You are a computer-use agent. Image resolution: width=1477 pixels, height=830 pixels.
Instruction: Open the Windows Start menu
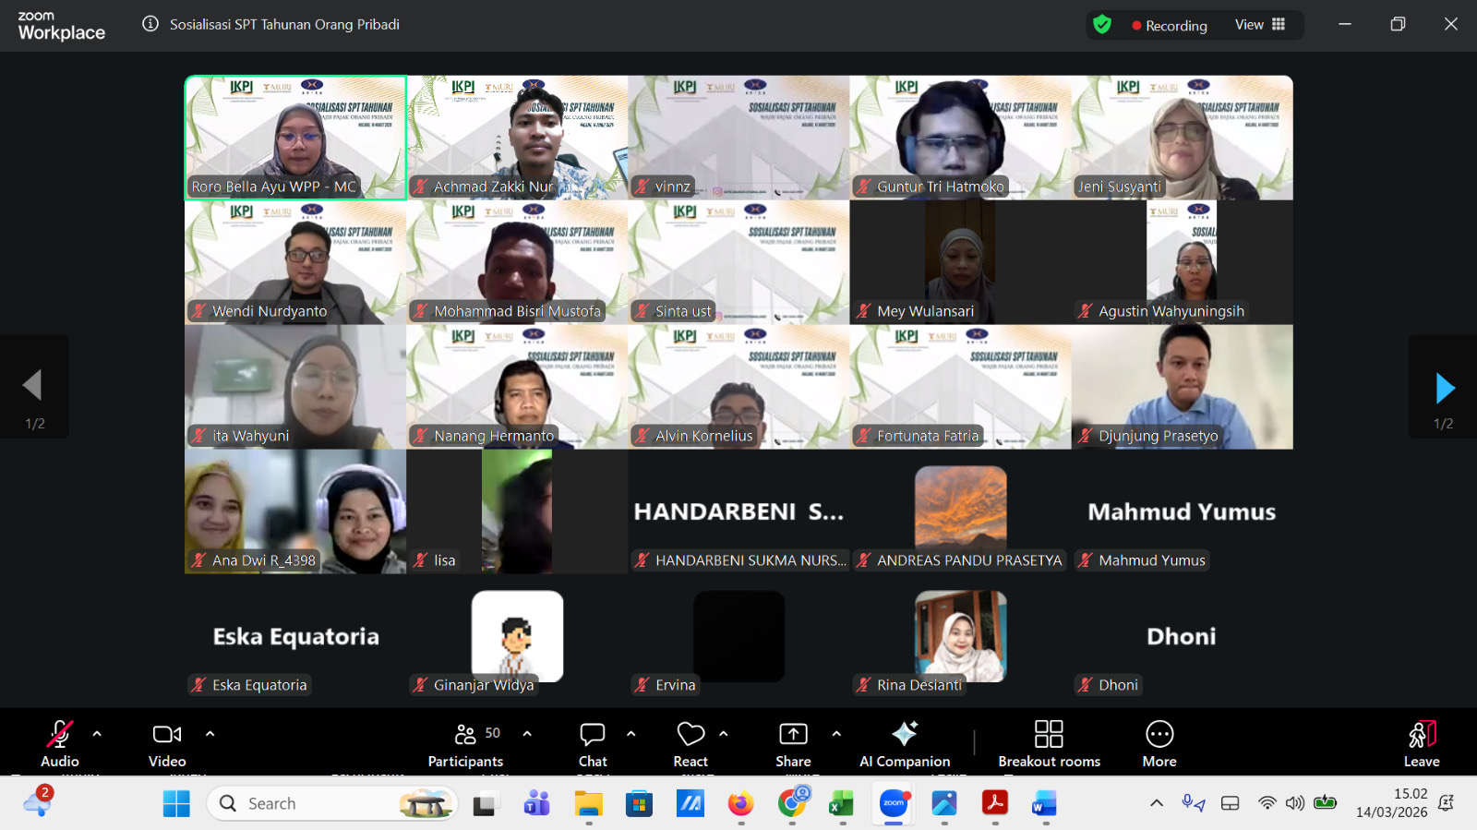tap(176, 804)
